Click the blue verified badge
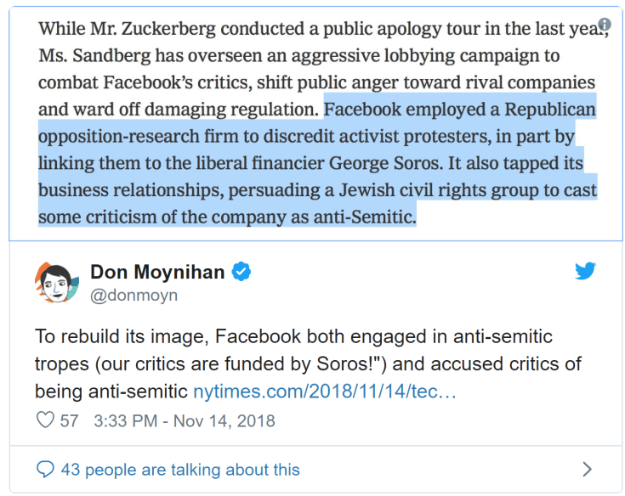Screen dimensions: 625x496 point(241,272)
